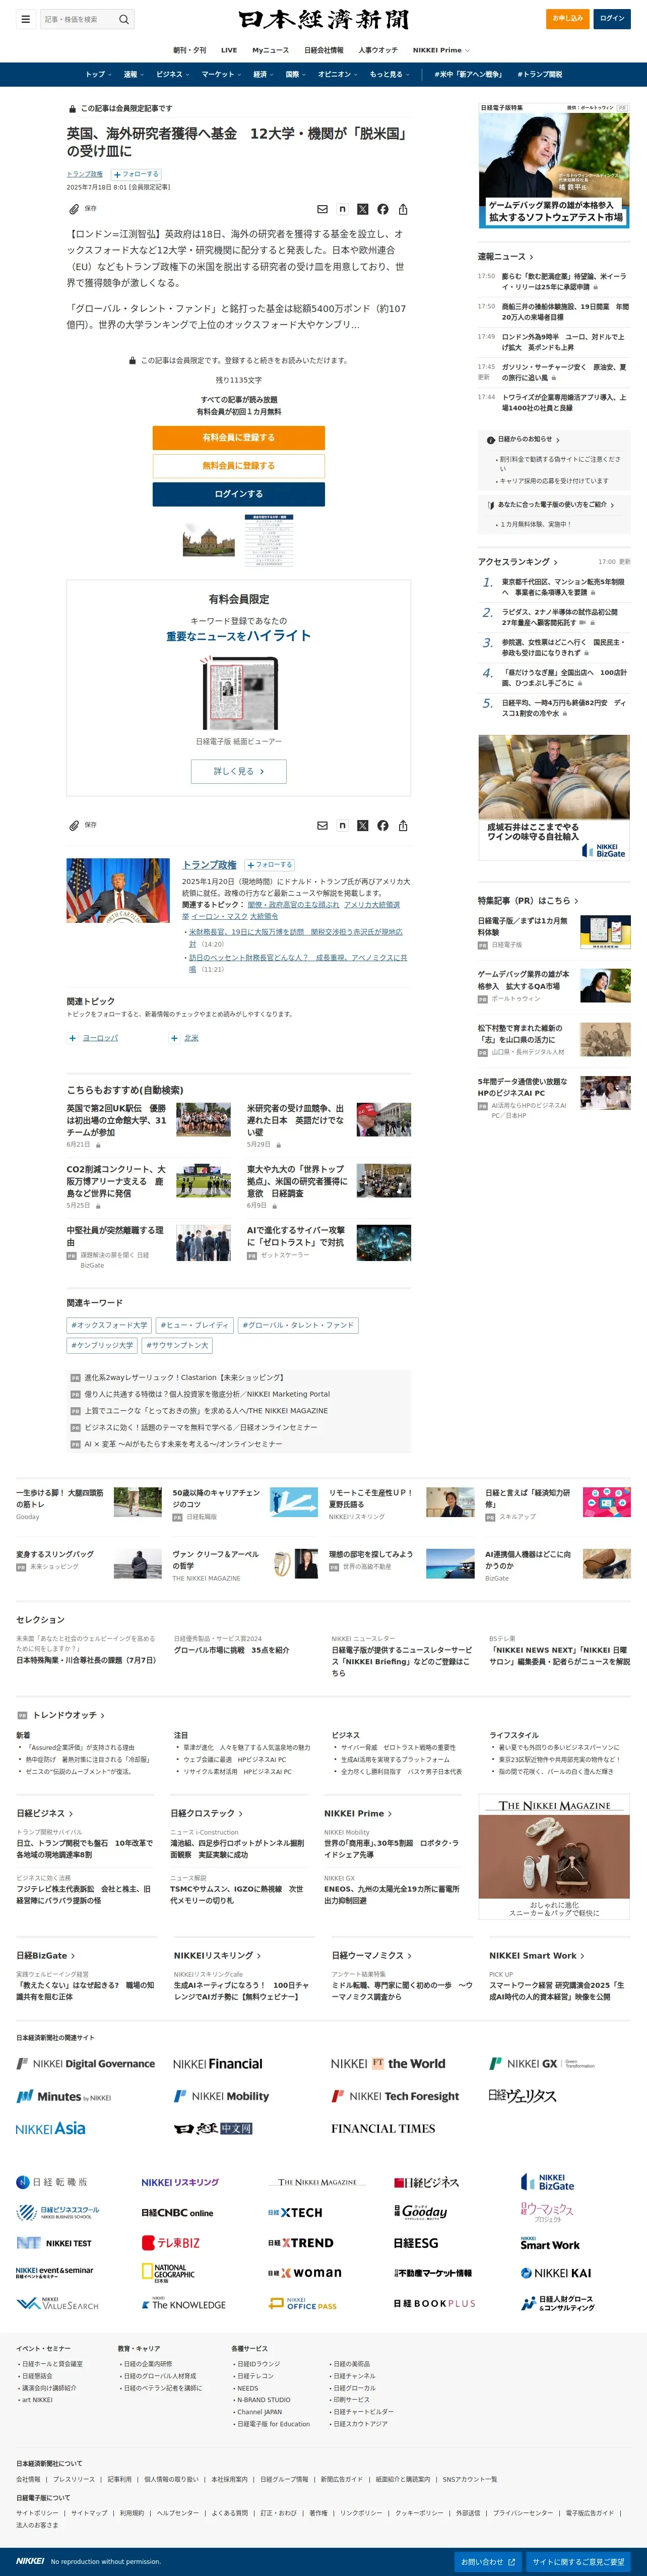Image resolution: width=647 pixels, height=2576 pixels.
Task: Expand the 国際 navigation dropdown
Action: (x=296, y=74)
